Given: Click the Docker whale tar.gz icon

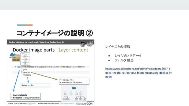Looking at the screenshot, I should click(x=14, y=57).
